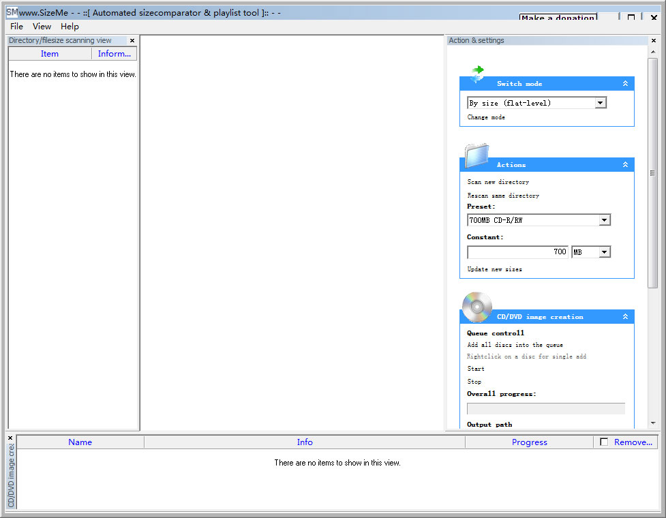Click Scan new directory link
This screenshot has width=666, height=518.
(x=498, y=182)
